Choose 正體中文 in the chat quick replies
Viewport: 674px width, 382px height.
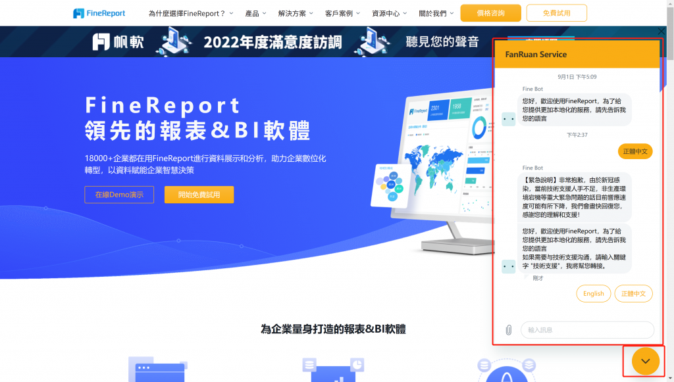pos(634,294)
